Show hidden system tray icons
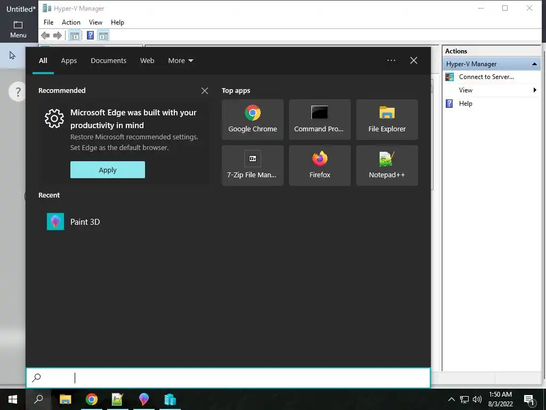 point(451,399)
